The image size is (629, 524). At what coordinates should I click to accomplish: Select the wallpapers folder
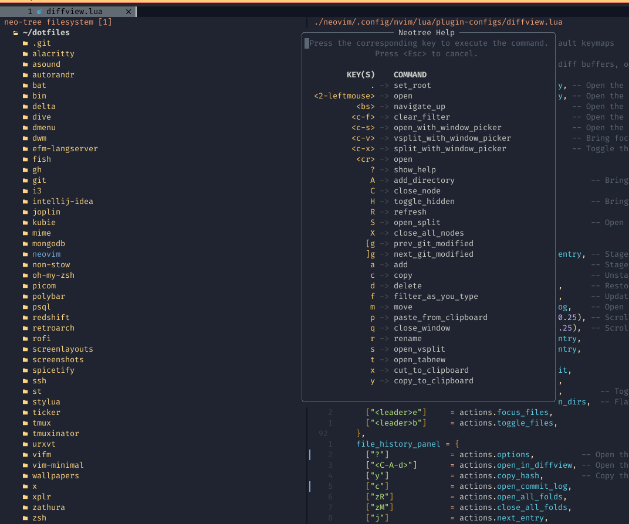[x=56, y=475]
